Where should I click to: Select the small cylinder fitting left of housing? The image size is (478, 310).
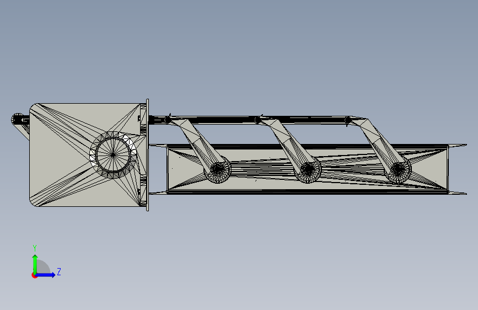coord(20,119)
